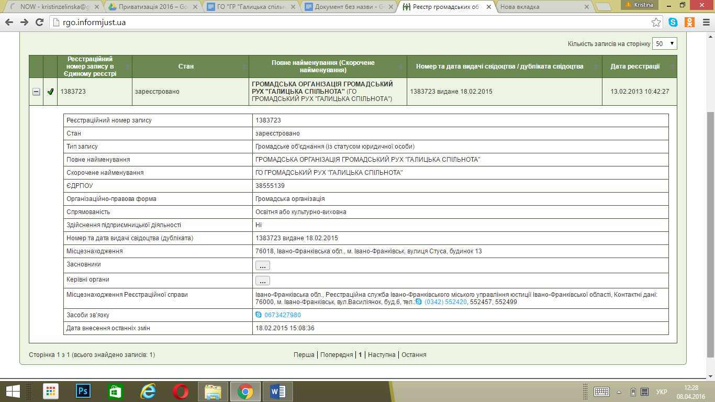Viewport: 715px width, 402px height.
Task: Open the records per page dropdown
Action: [x=664, y=44]
